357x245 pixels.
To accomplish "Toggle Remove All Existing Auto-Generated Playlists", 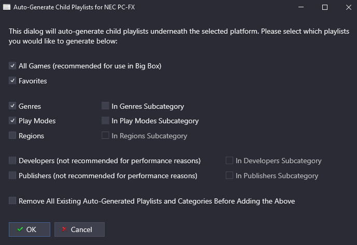I will (12, 201).
